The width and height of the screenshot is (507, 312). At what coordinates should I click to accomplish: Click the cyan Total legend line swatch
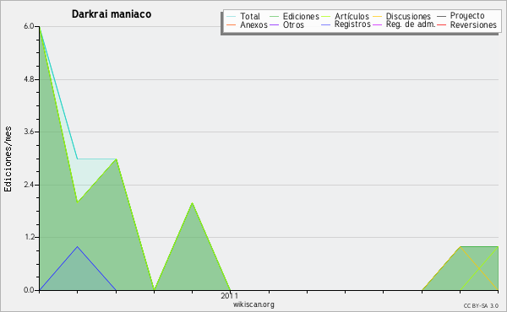point(232,16)
